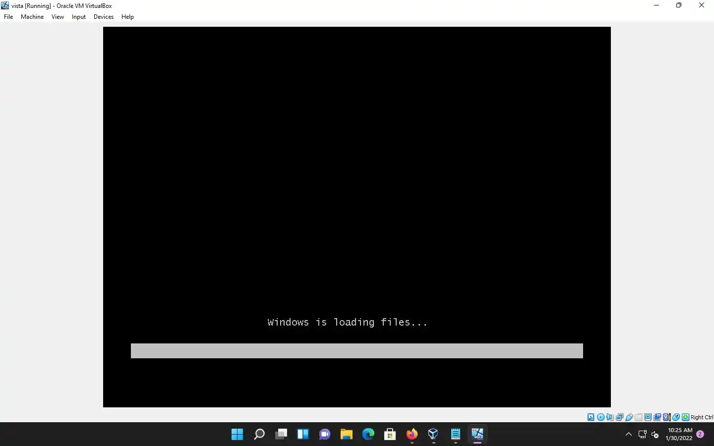
Task: Select the vista VM taskbar button
Action: point(477,435)
